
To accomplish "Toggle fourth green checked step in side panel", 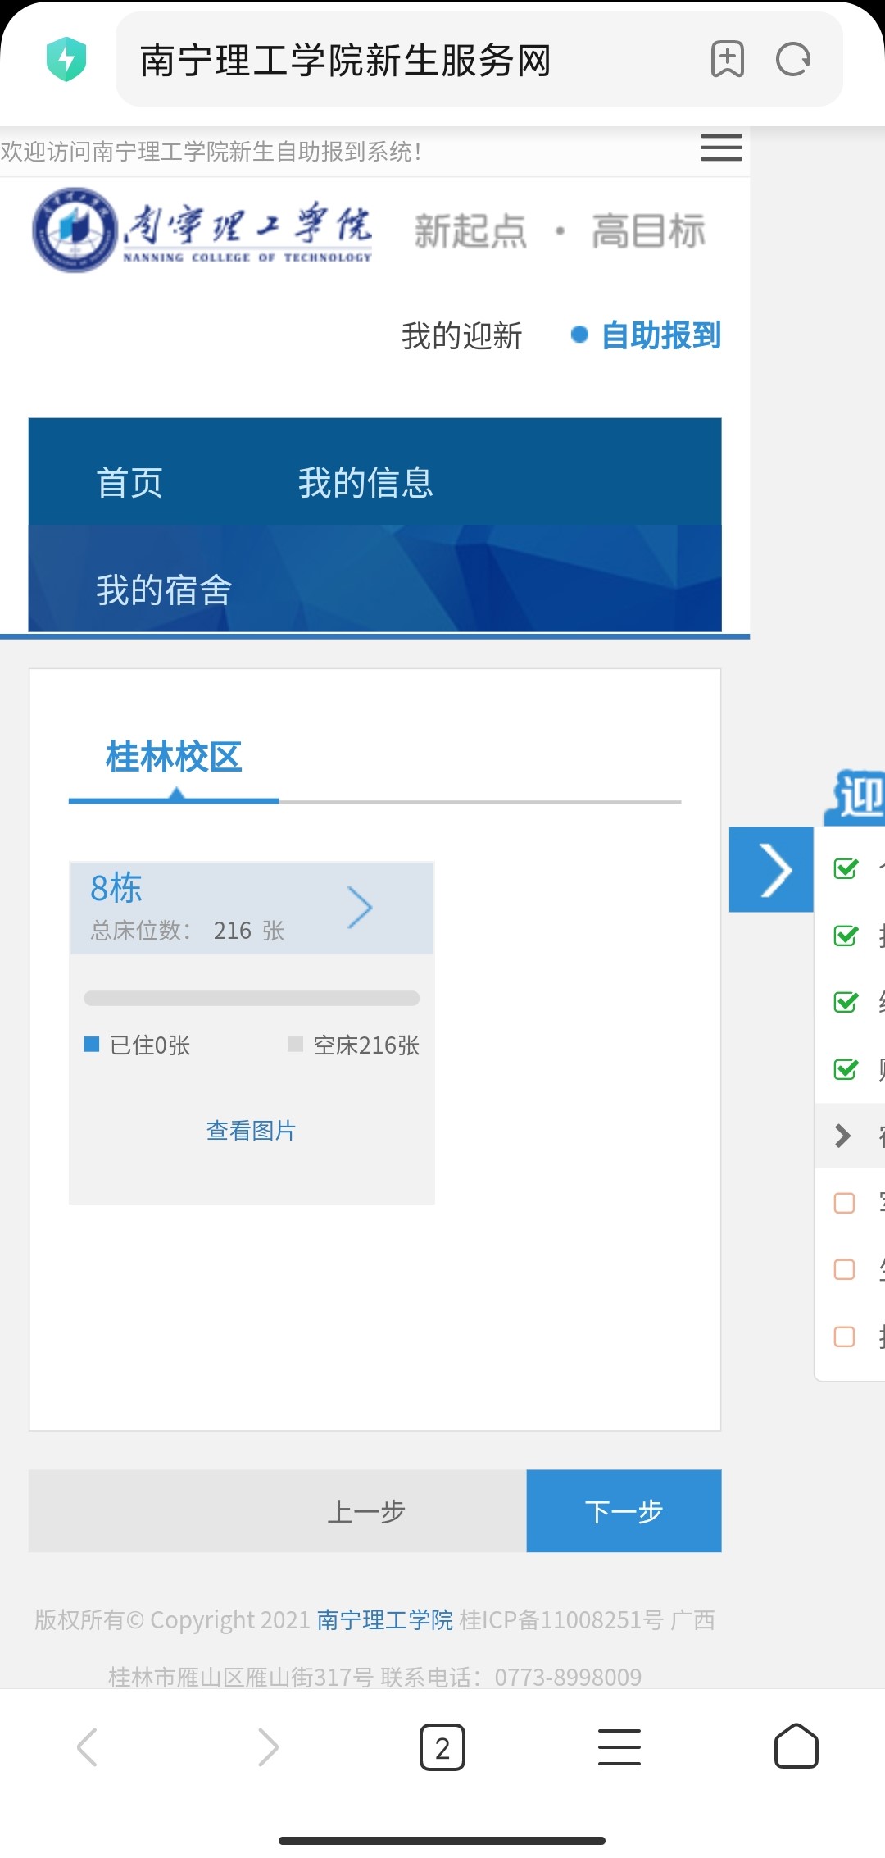I will [x=846, y=1068].
